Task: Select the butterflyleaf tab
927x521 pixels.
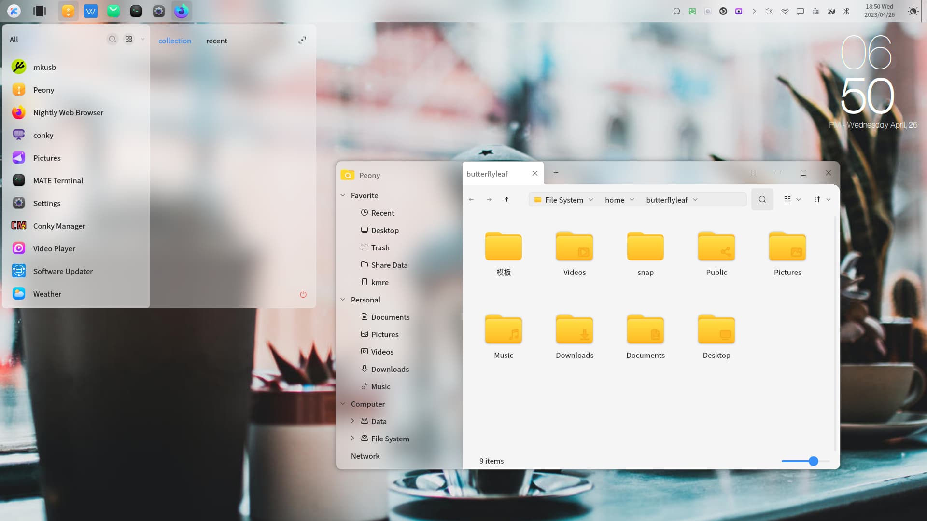Action: pos(487,174)
